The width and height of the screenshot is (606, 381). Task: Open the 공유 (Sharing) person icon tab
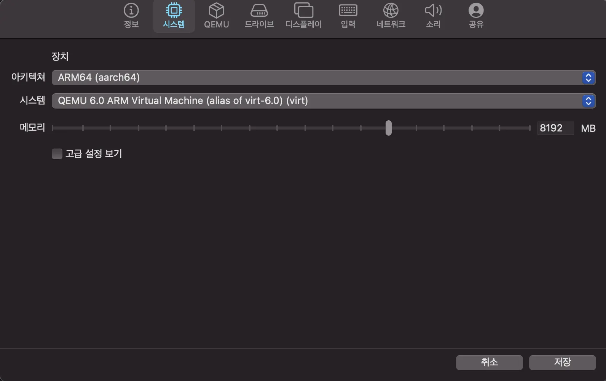click(476, 11)
